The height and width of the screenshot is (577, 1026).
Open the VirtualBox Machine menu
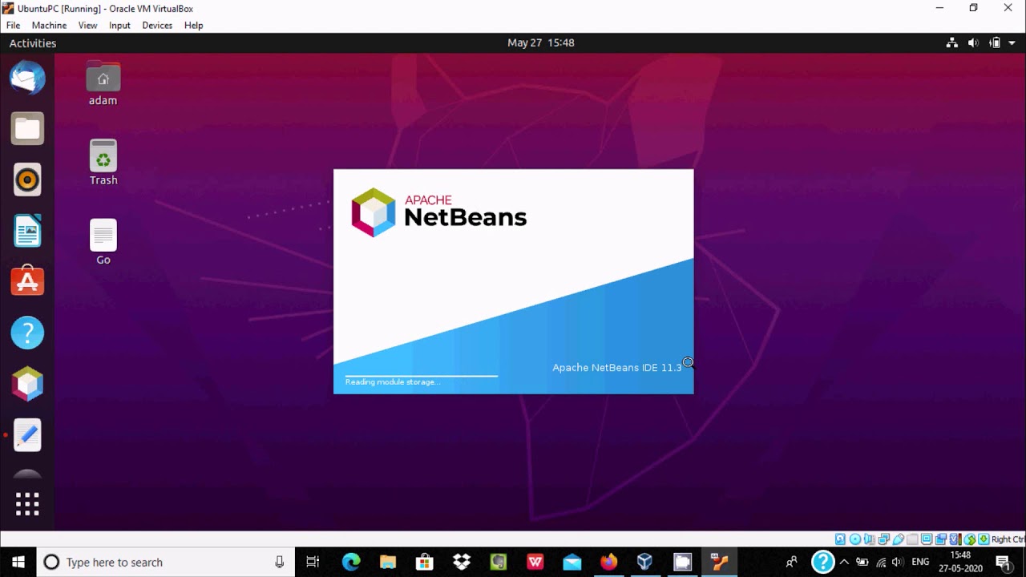49,25
